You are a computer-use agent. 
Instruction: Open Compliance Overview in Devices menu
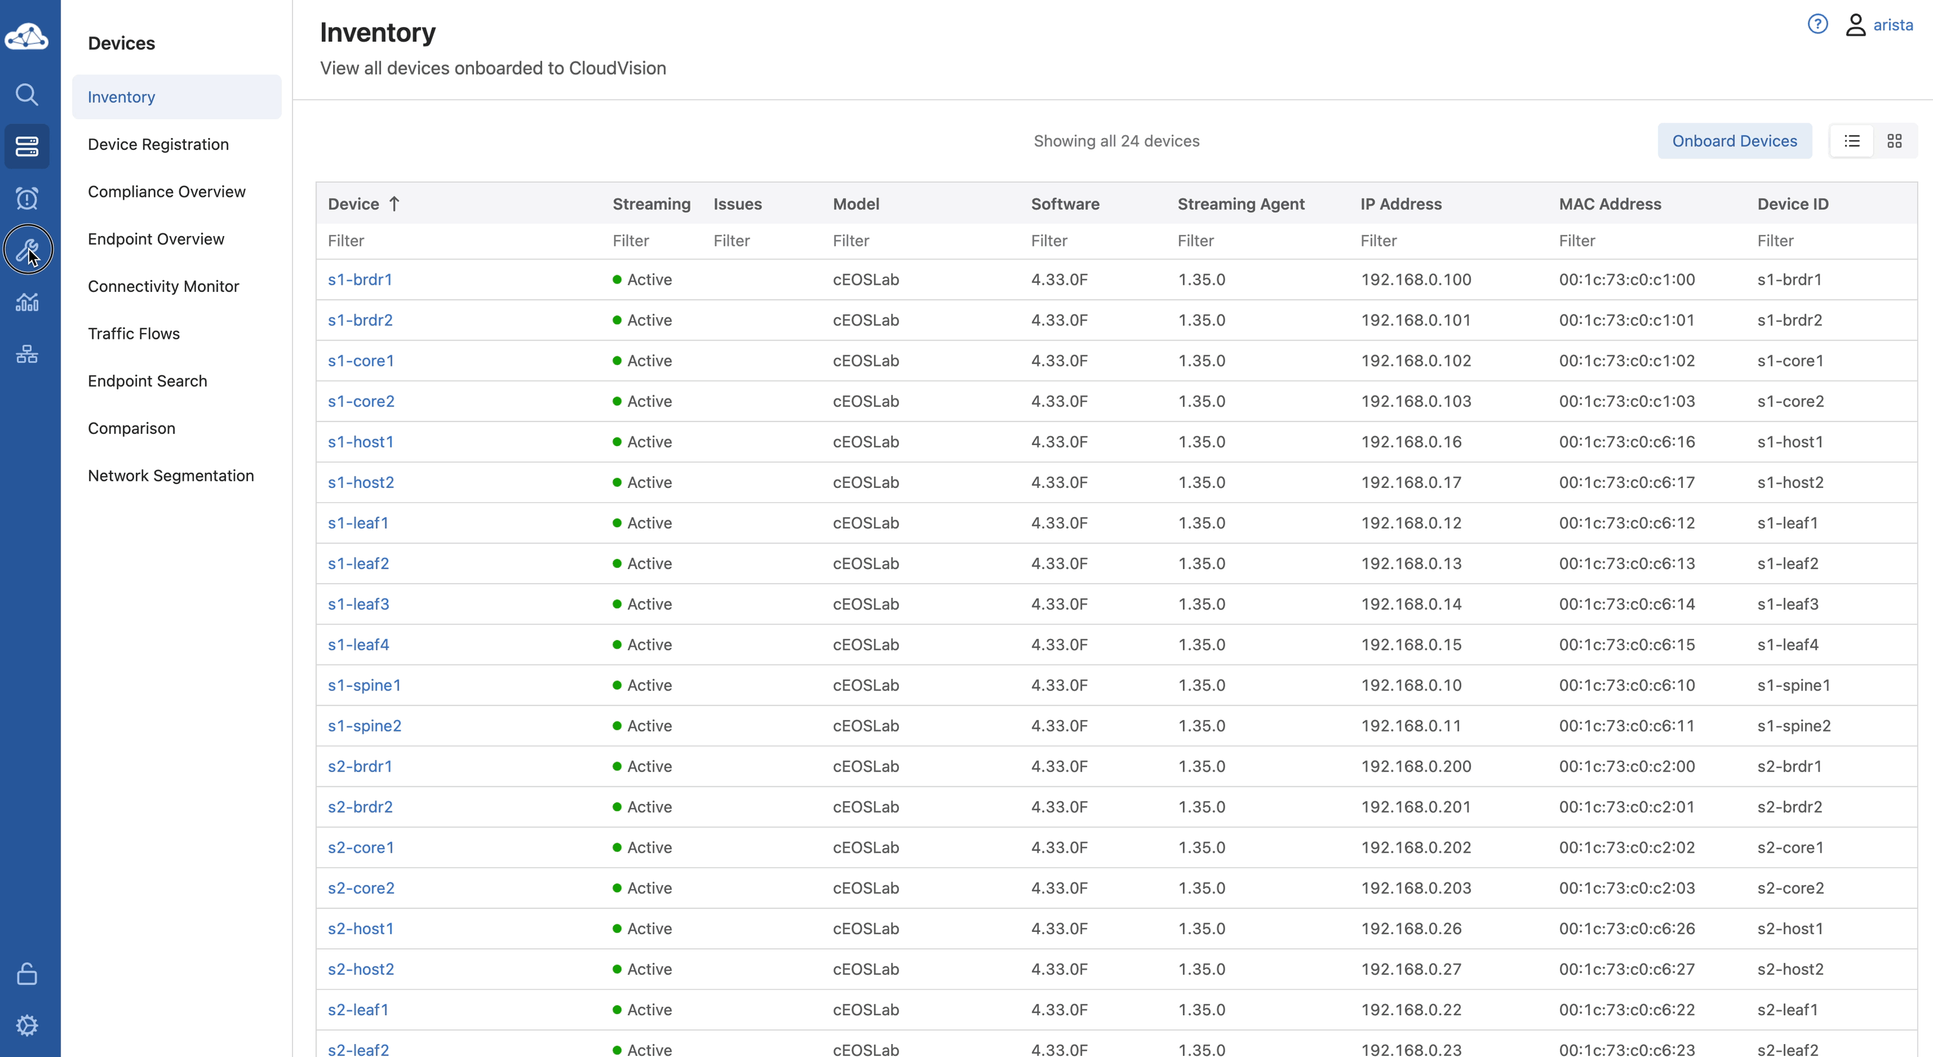(x=167, y=191)
